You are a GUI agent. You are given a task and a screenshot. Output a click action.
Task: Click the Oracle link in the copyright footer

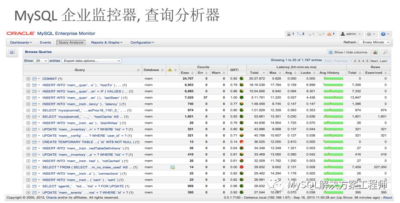pyautogui.click(x=52, y=197)
